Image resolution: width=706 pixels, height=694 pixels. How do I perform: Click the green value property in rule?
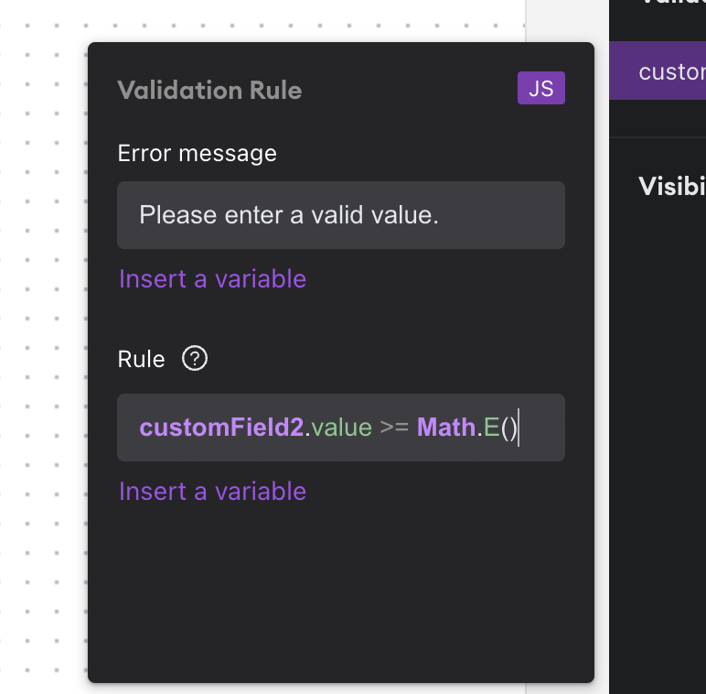click(x=341, y=428)
